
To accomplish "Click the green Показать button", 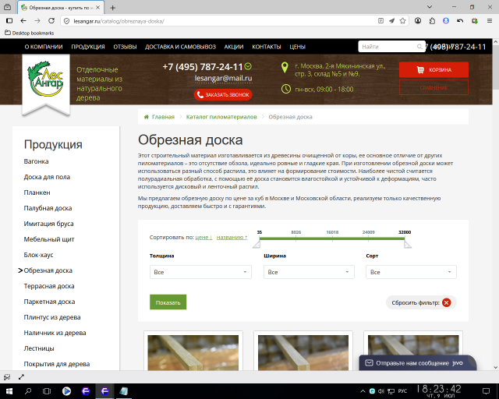I will [168, 302].
